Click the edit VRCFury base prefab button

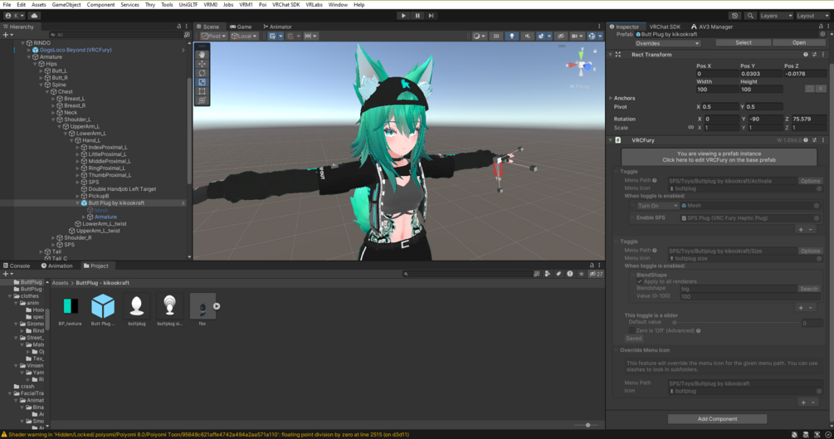pyautogui.click(x=719, y=157)
